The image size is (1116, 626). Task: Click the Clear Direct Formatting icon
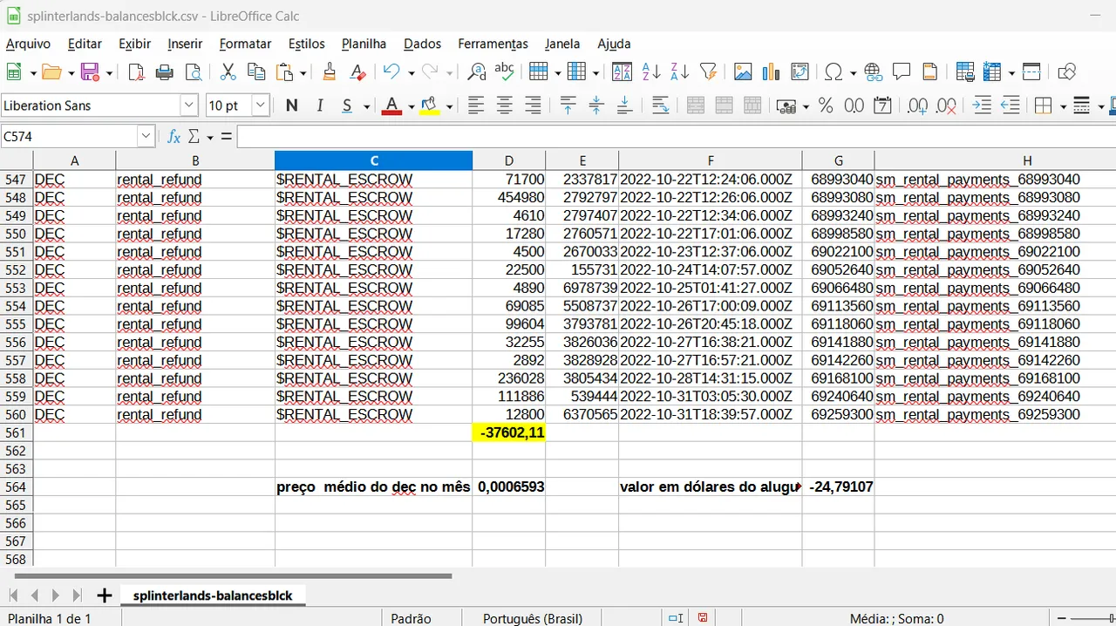tap(357, 72)
